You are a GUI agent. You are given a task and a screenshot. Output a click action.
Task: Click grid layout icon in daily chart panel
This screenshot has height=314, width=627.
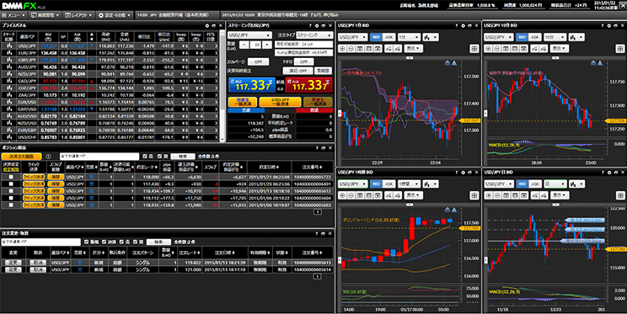(x=619, y=196)
